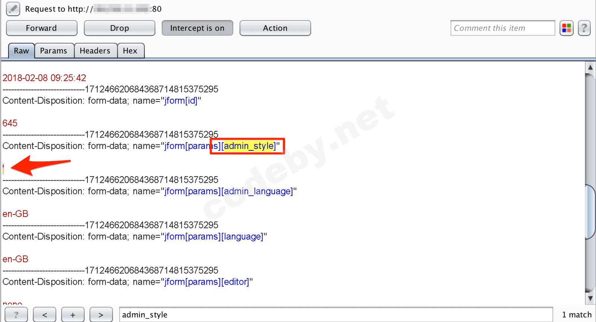Go to previous search match
The width and height of the screenshot is (596, 322).
point(44,315)
